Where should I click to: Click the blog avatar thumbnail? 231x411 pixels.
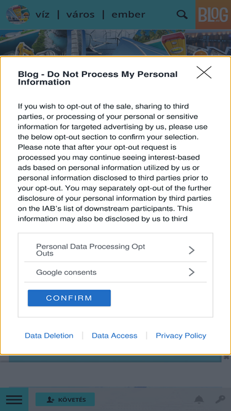tap(17, 14)
